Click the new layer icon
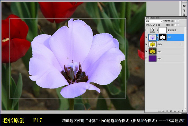The width and height of the screenshot is (188, 126). 178,111
